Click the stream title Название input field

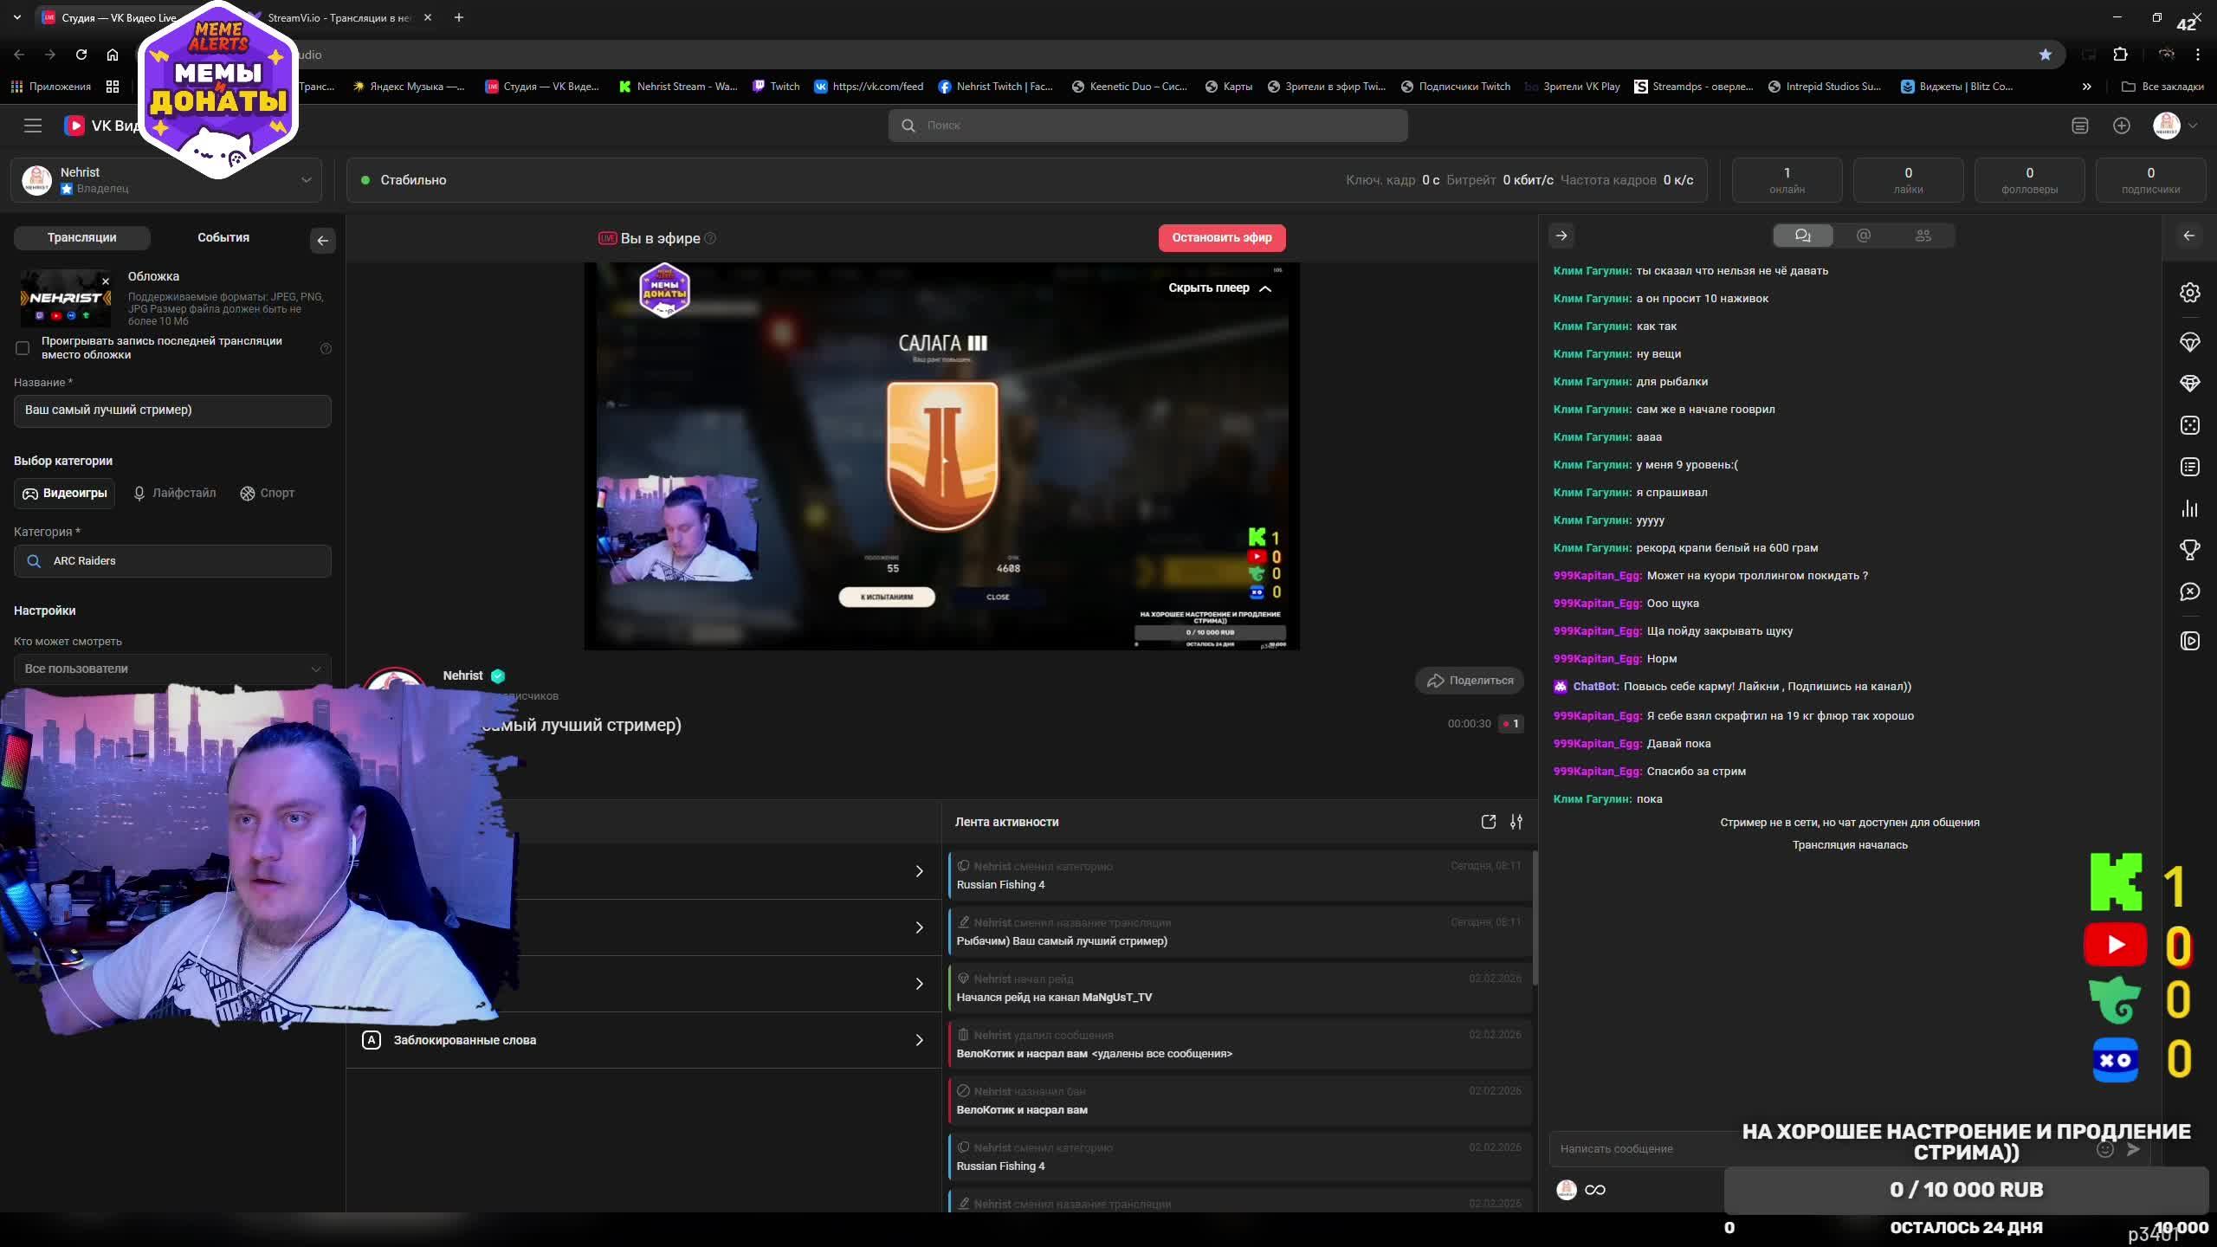tap(172, 410)
